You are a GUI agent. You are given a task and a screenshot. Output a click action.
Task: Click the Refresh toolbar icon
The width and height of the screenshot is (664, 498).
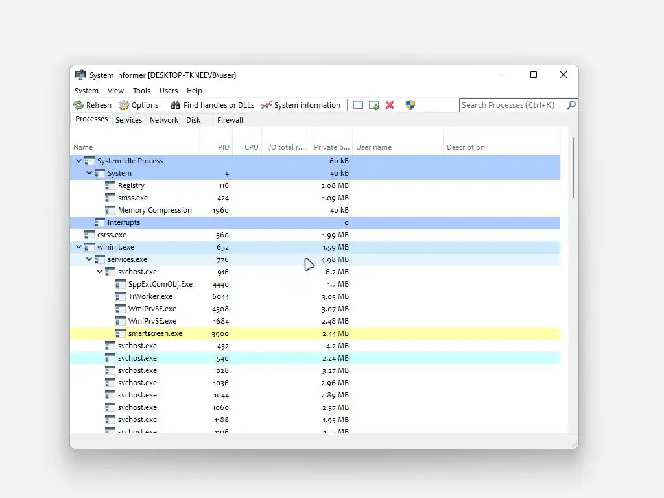point(78,105)
